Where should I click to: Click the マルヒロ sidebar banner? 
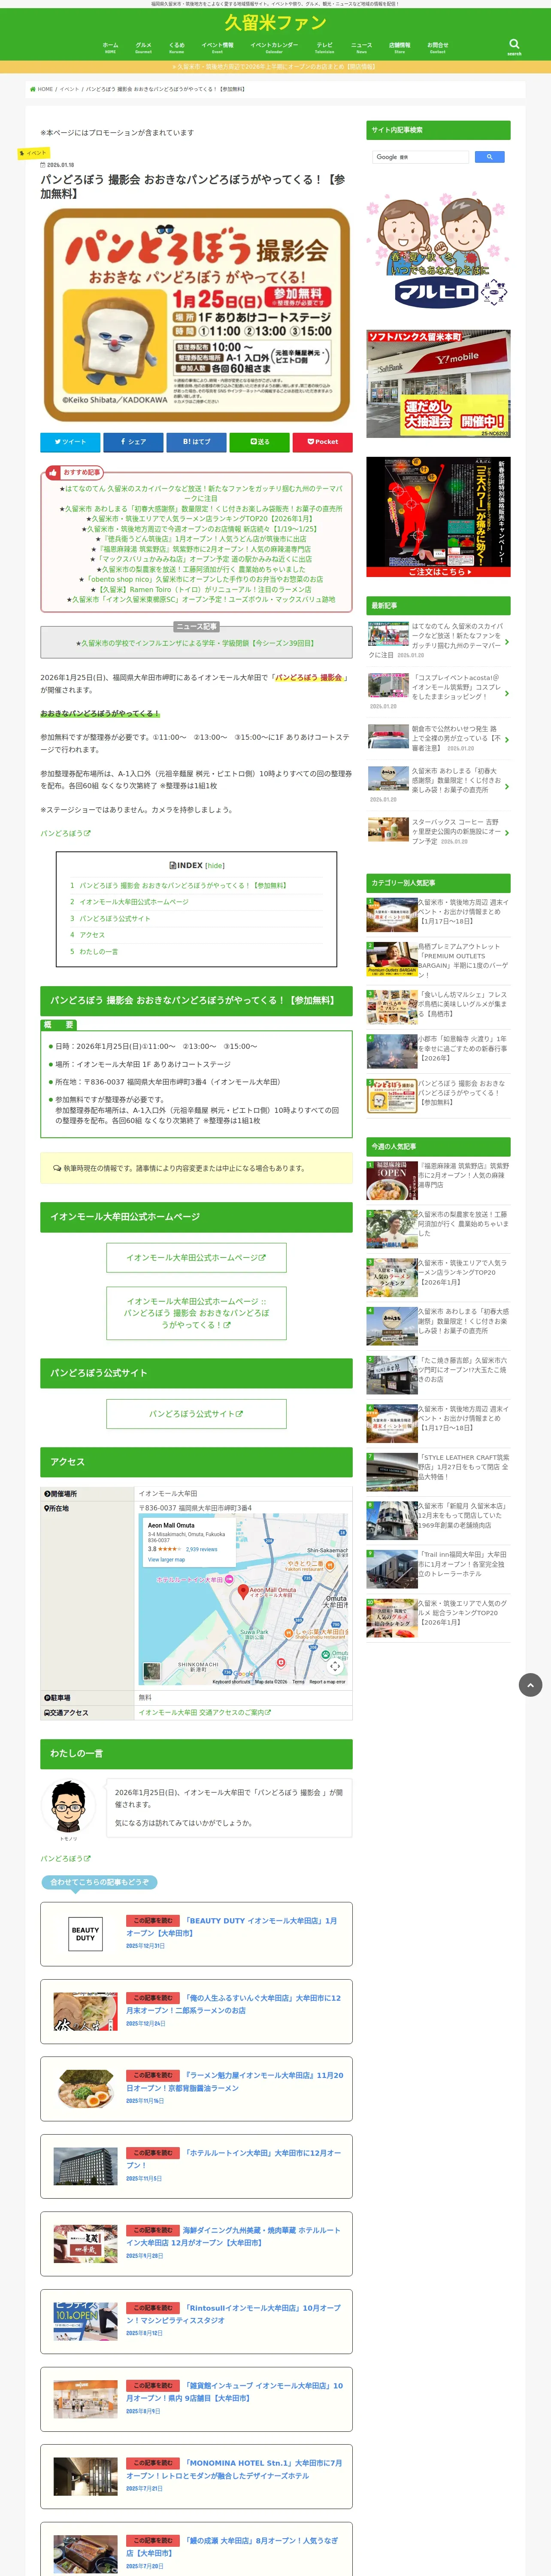(438, 250)
